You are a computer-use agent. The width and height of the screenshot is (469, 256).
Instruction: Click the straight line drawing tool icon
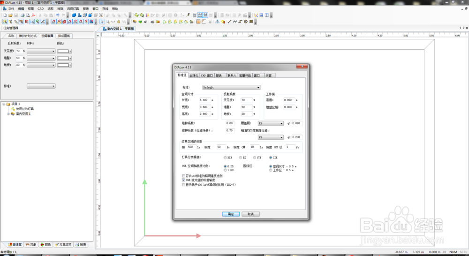[x=229, y=22]
